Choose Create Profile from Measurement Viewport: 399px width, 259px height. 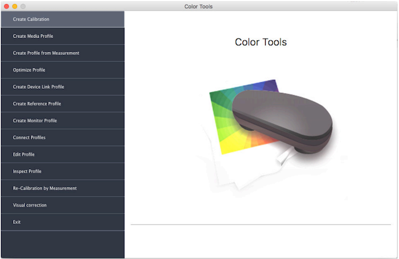click(x=62, y=53)
